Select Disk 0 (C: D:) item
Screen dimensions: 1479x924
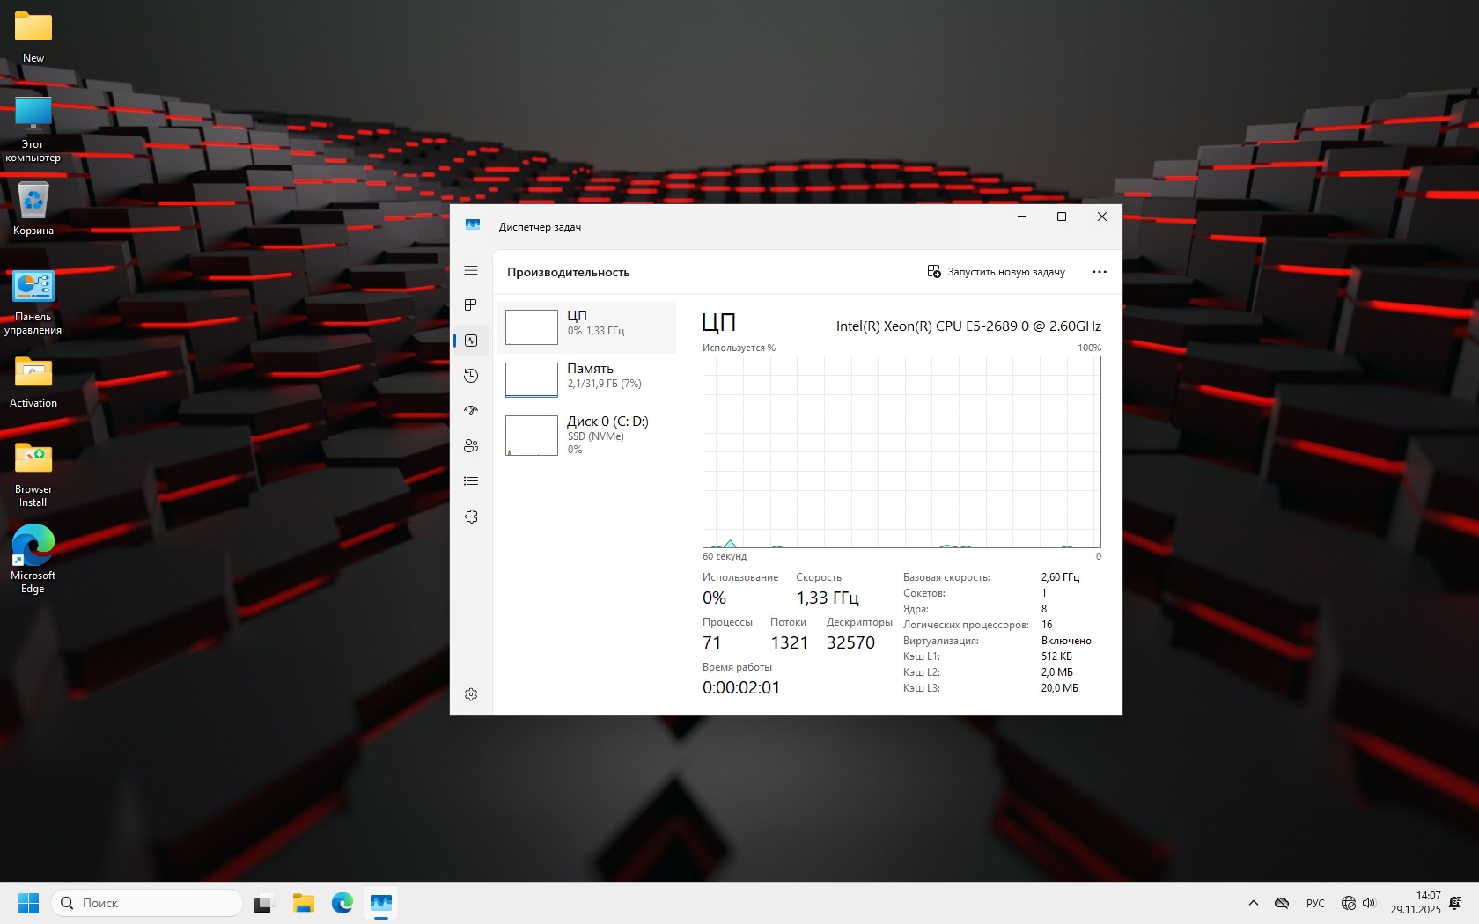point(586,435)
